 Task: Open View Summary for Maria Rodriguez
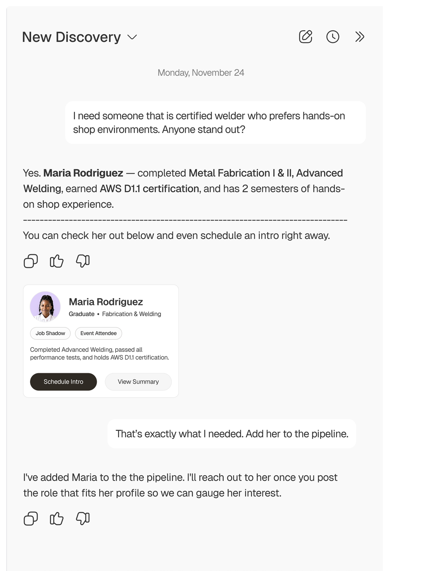pyautogui.click(x=138, y=382)
